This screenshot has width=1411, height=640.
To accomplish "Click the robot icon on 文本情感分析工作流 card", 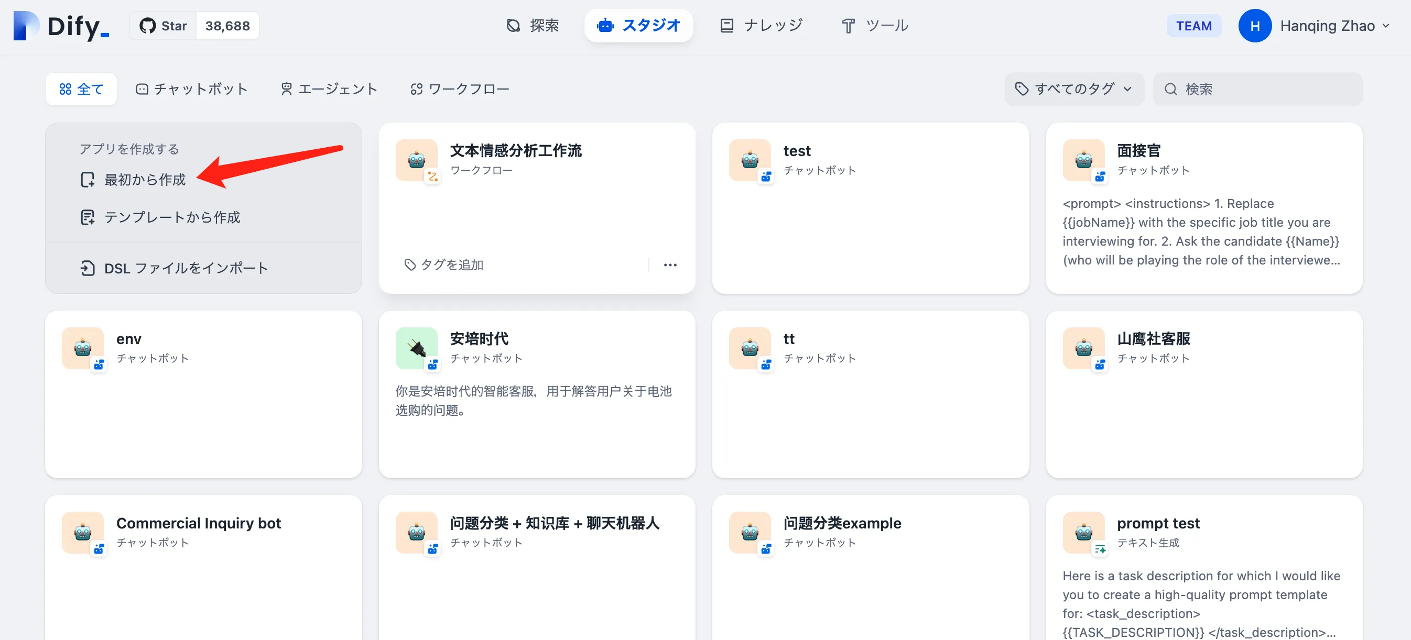I will (416, 160).
